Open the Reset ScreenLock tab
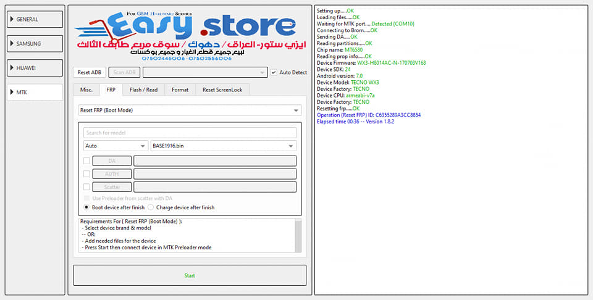This screenshot has height=300, width=593. (x=222, y=90)
